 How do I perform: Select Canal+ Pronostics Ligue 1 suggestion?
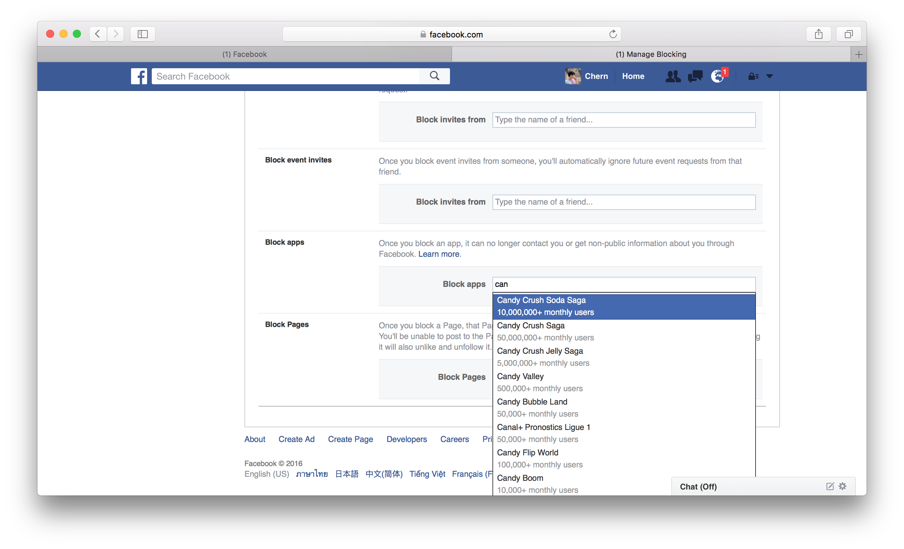(624, 433)
